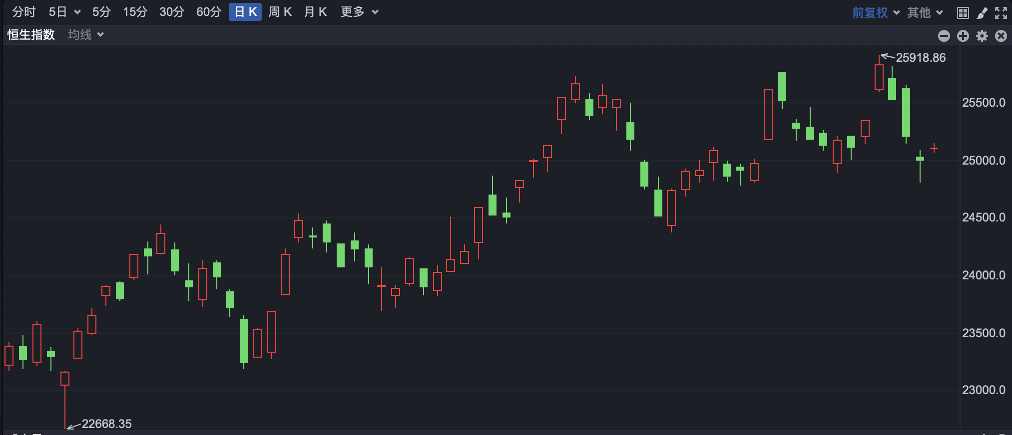Switch to the 60分 chart interval
The height and width of the screenshot is (435, 1012).
(209, 12)
